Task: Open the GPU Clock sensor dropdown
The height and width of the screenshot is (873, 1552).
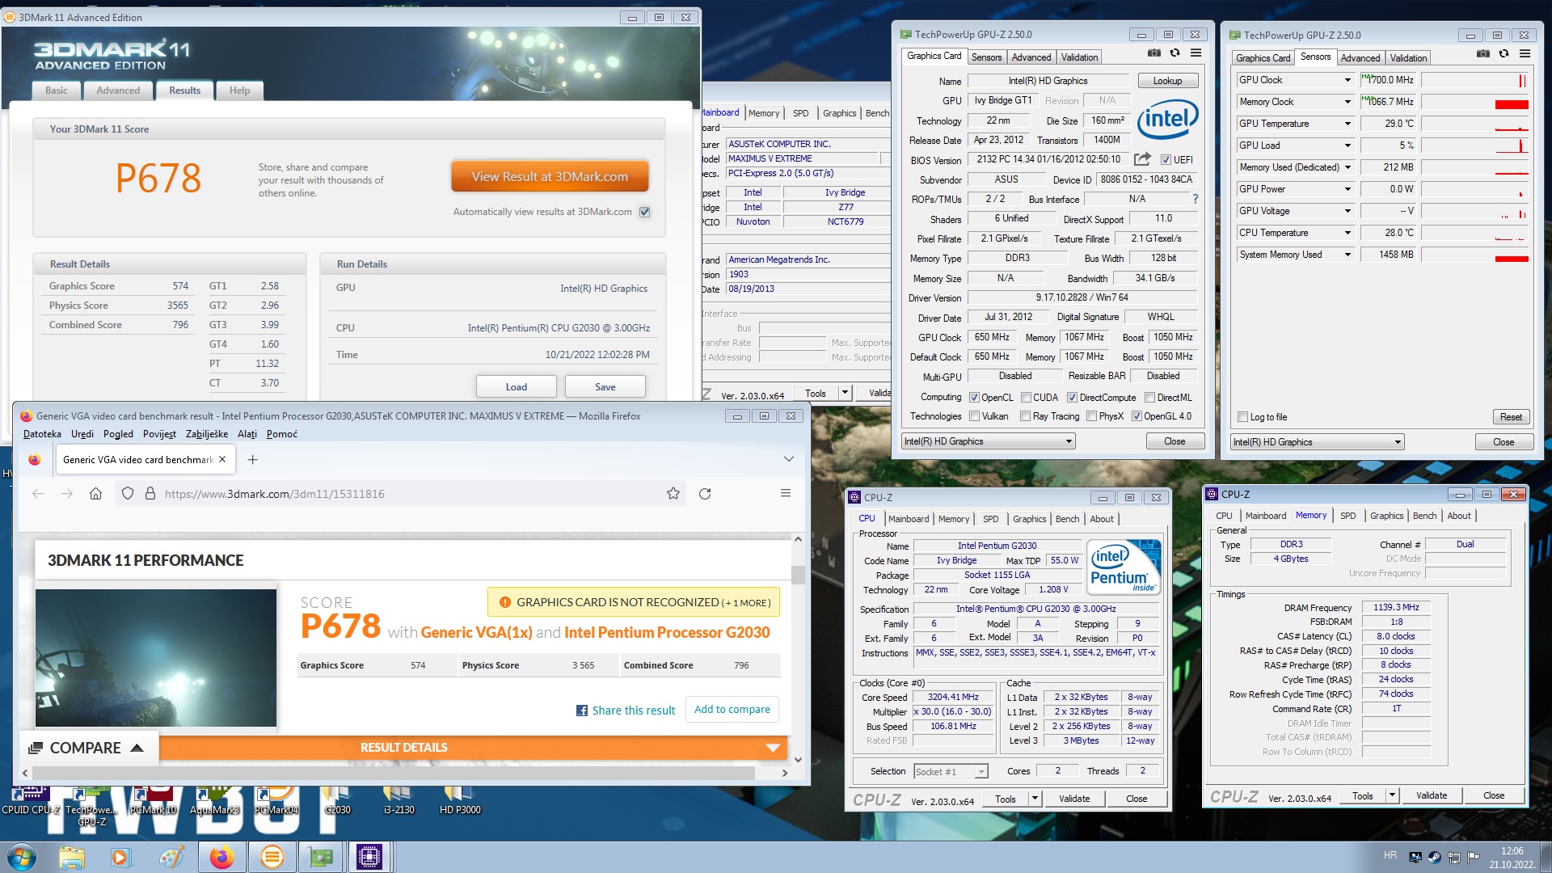Action: (1347, 80)
